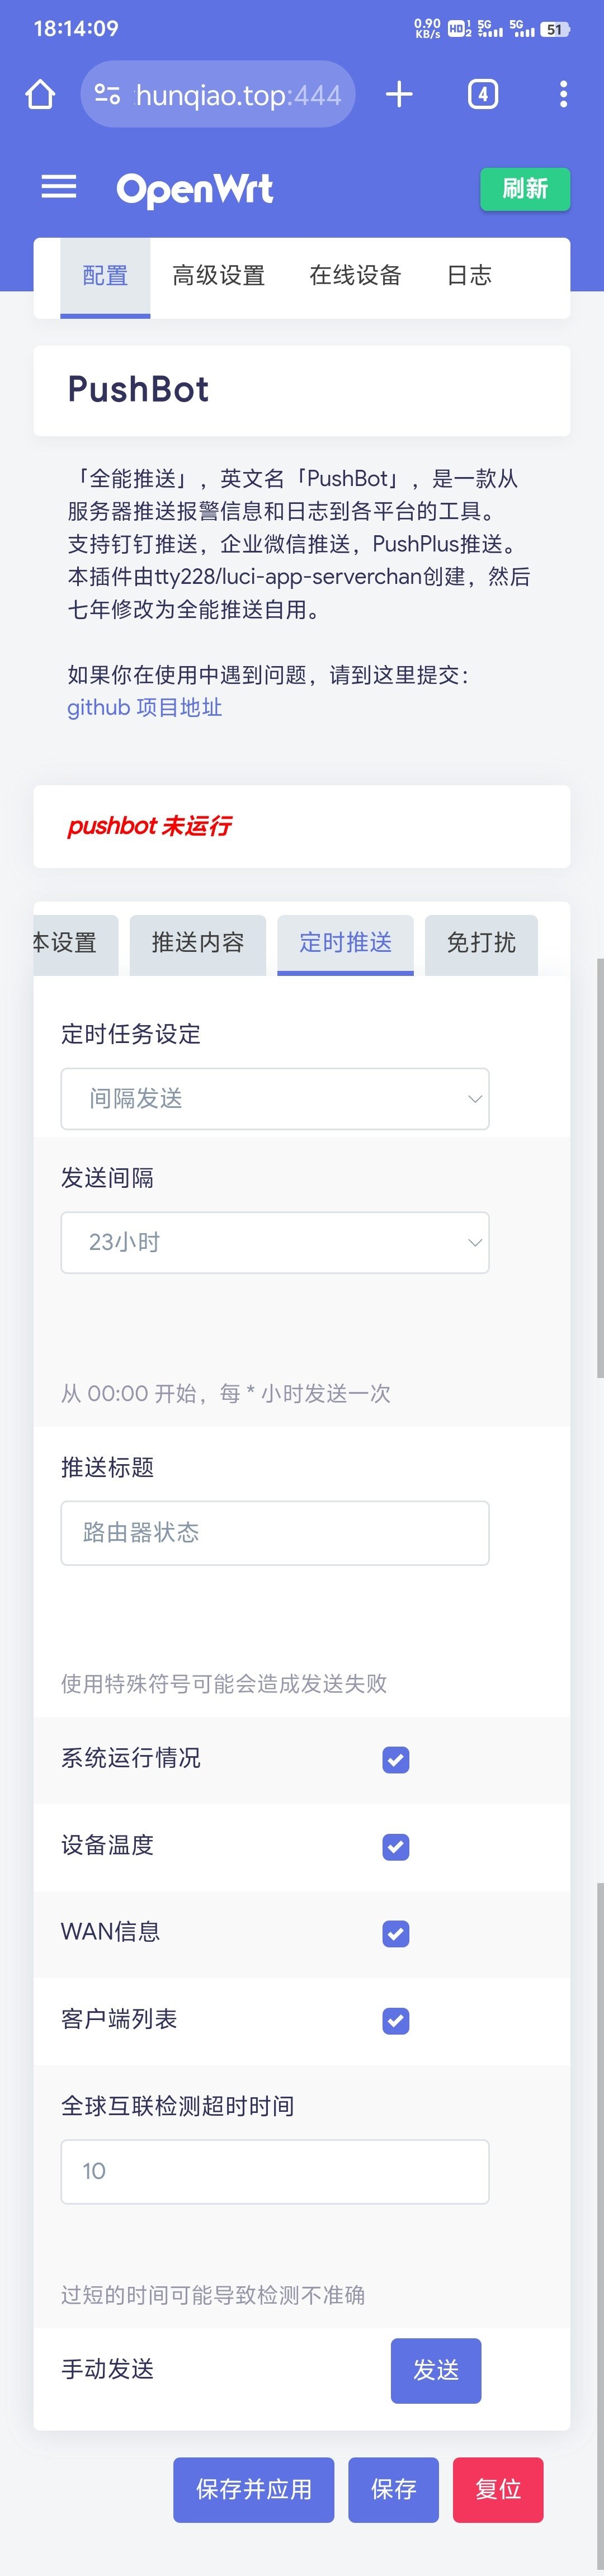This screenshot has height=2576, width=604.
Task: Expand the 定时任务设定 dropdown
Action: point(275,1099)
